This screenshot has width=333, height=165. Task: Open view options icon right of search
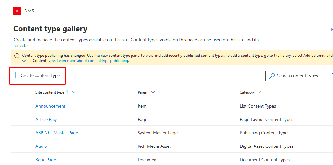332,75
